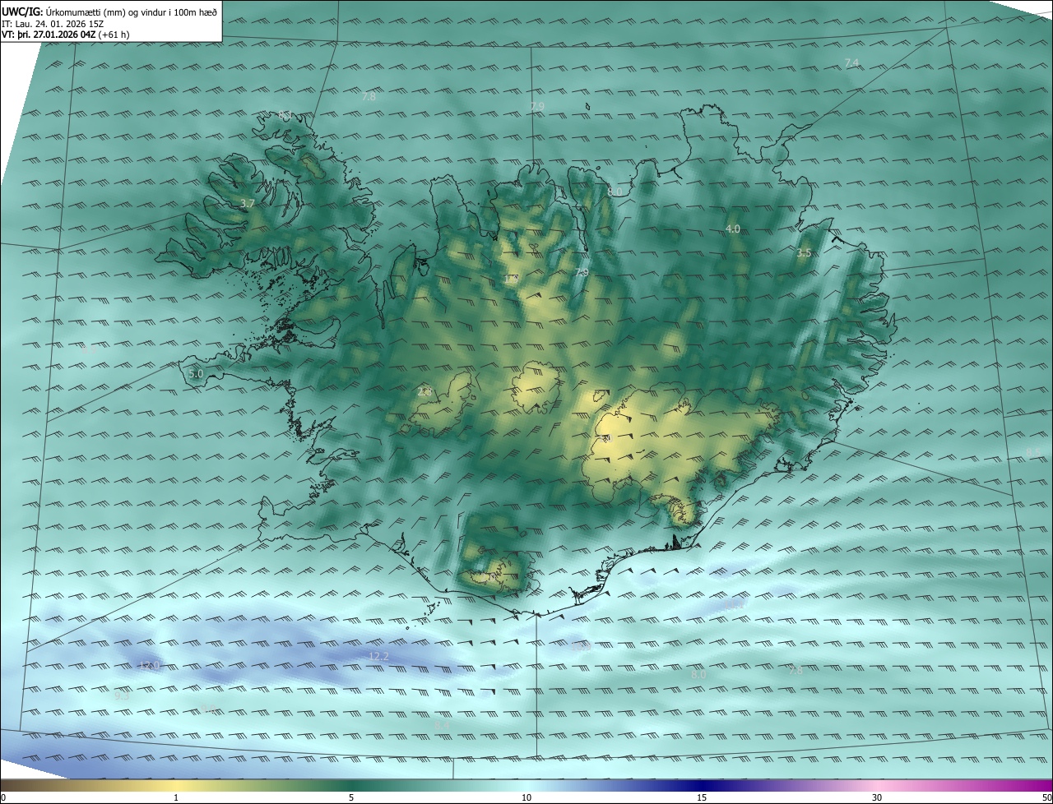Click the colorbar tick label 15
The height and width of the screenshot is (804, 1053).
[702, 797]
